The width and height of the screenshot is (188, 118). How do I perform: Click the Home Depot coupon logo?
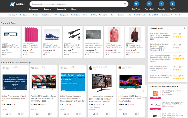click(155, 93)
